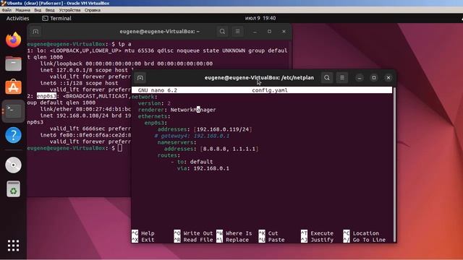Open search in the /etc/netplan terminal window

pyautogui.click(x=327, y=78)
